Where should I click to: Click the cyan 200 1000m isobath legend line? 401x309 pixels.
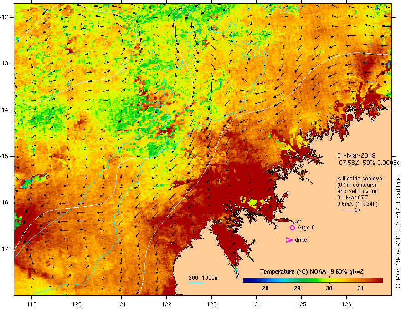tap(196, 283)
